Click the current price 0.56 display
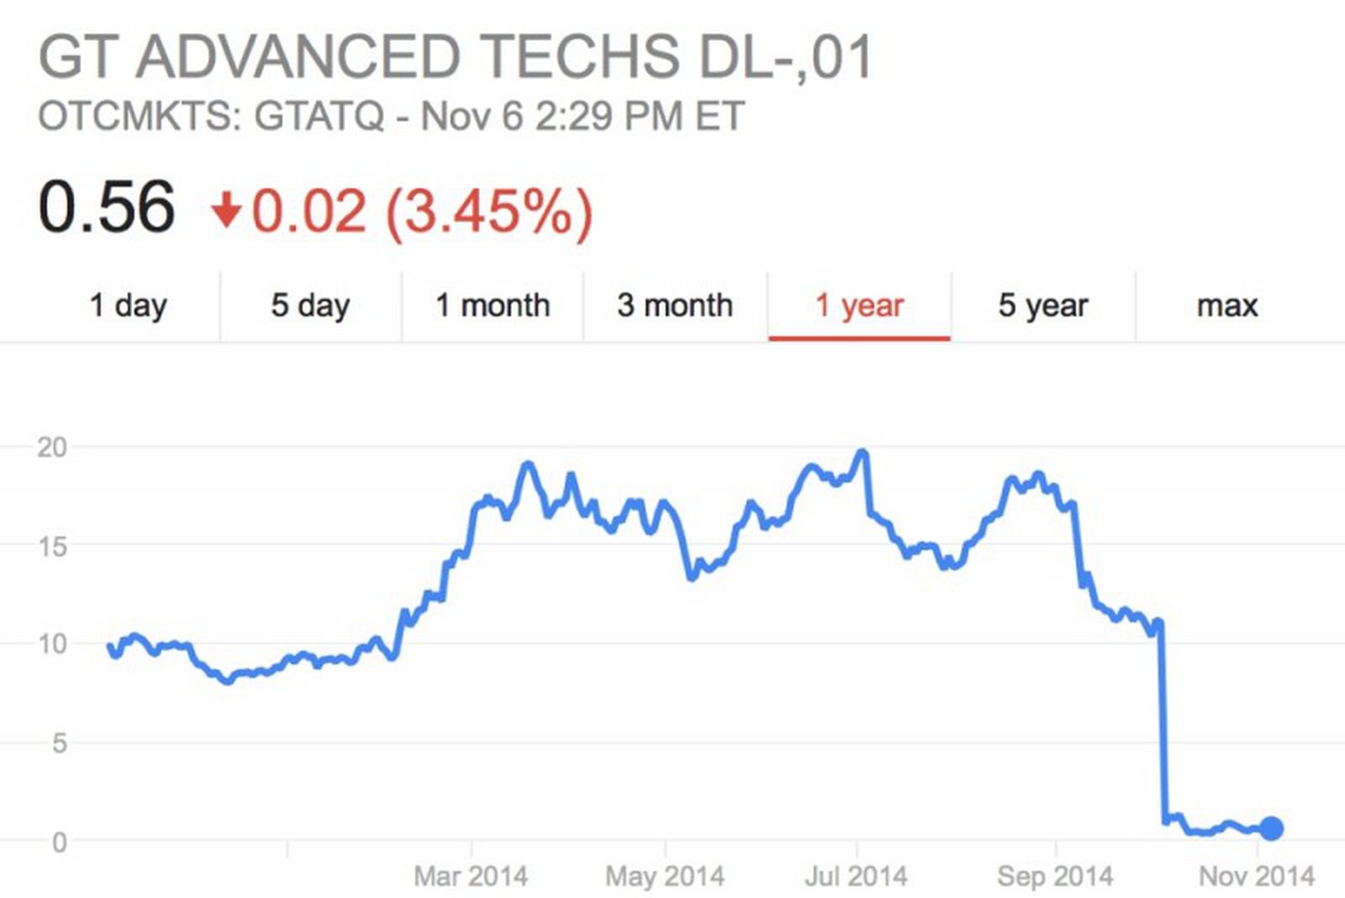 [x=106, y=205]
